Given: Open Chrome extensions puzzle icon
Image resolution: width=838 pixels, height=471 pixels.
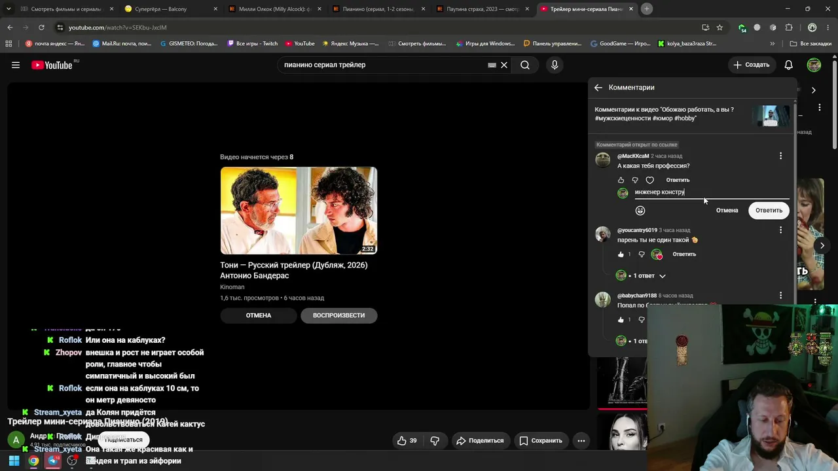Looking at the screenshot, I should tap(789, 27).
